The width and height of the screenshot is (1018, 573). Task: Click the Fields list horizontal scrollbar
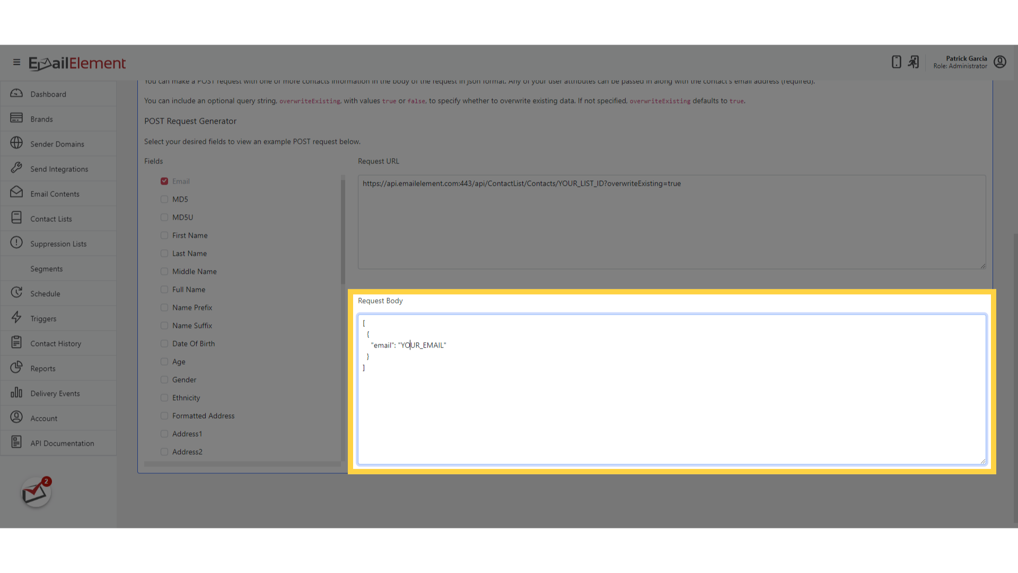click(x=242, y=464)
